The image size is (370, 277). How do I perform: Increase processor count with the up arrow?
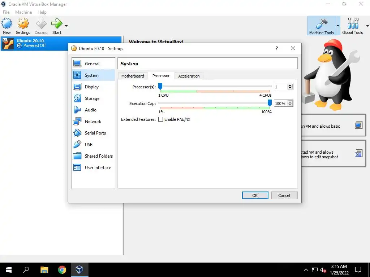click(290, 85)
